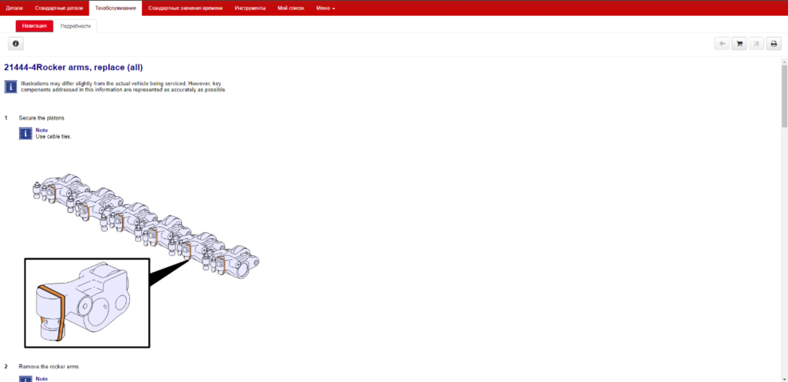Image resolution: width=788 pixels, height=382 pixels.
Task: Click the info circle button
Action: tap(16, 43)
